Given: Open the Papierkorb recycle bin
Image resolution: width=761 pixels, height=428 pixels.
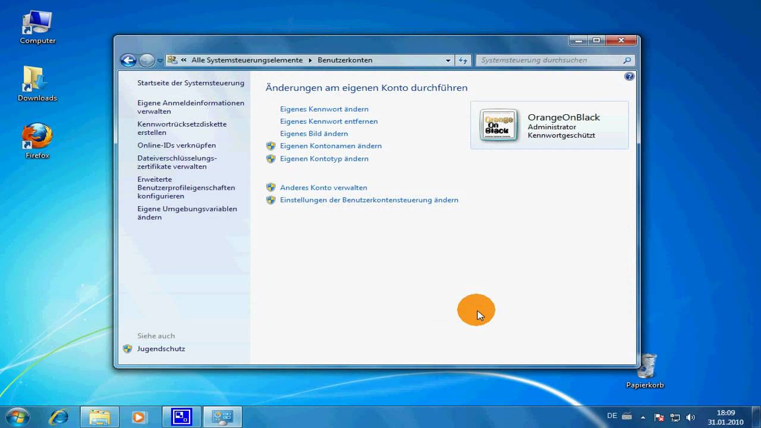Looking at the screenshot, I should (x=645, y=371).
